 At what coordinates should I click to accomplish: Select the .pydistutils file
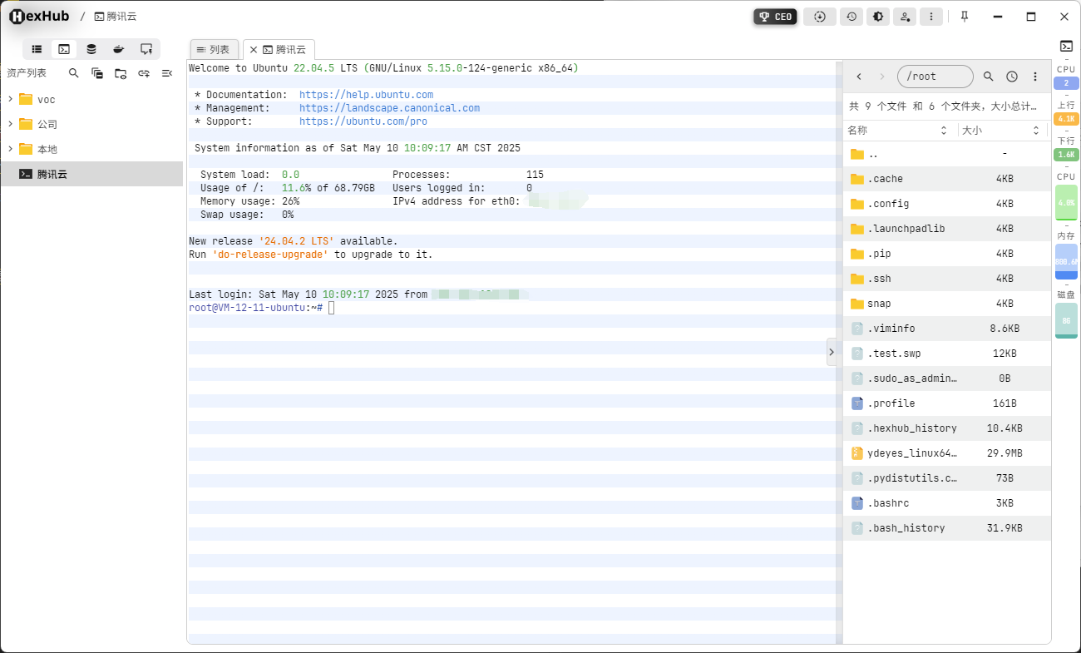pos(947,478)
